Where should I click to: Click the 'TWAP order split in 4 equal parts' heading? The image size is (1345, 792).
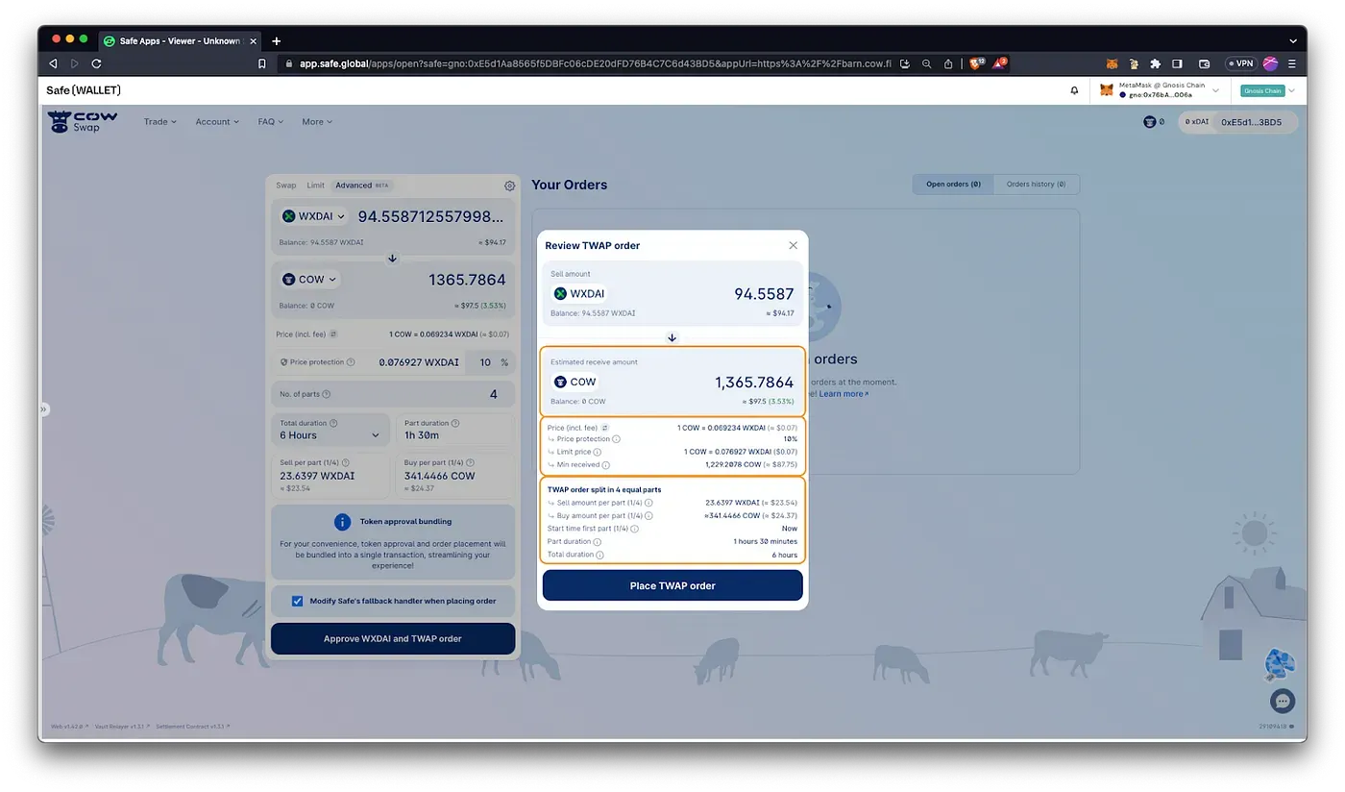tap(604, 489)
